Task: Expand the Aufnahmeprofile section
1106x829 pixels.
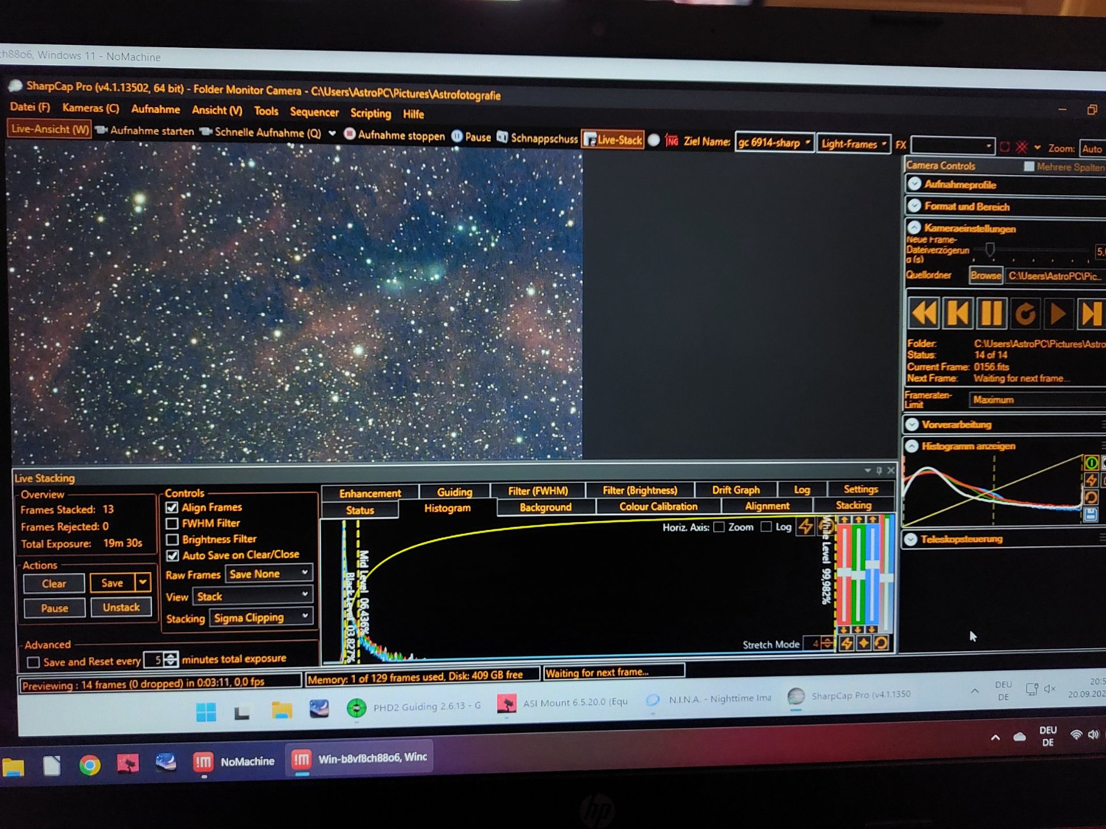Action: [914, 184]
